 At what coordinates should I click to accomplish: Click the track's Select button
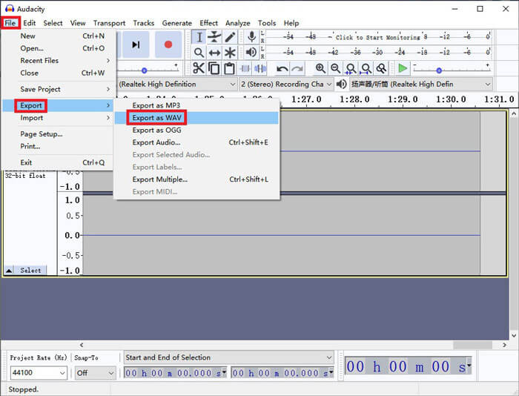[x=30, y=270]
